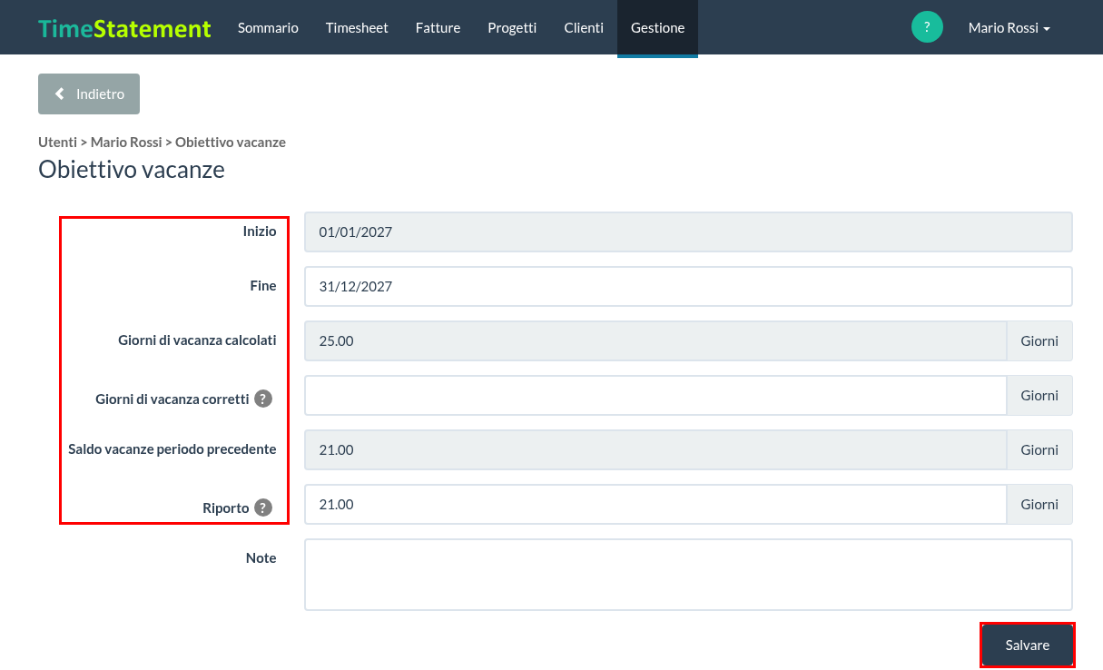Click the Obiettivo vacanze page heading
Viewport: 1103px width, 670px height.
(132, 170)
